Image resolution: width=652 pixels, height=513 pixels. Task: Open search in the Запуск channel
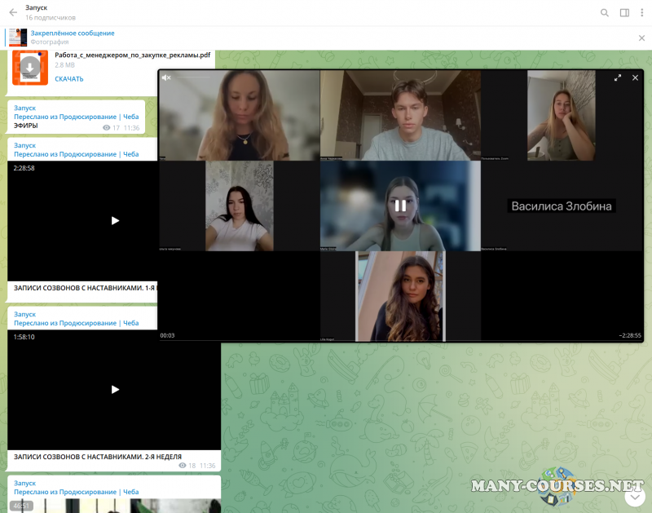tap(604, 12)
